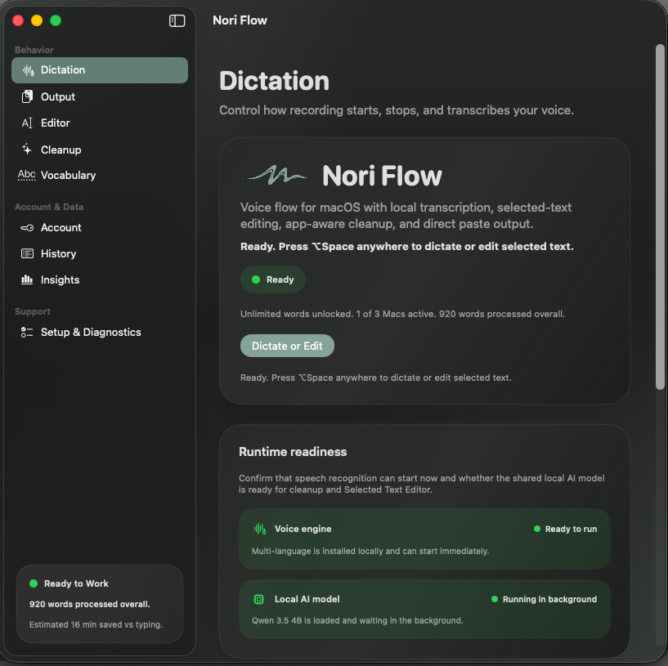Click the Runtime readiness heading
Screen dimensions: 668x666
(x=293, y=452)
